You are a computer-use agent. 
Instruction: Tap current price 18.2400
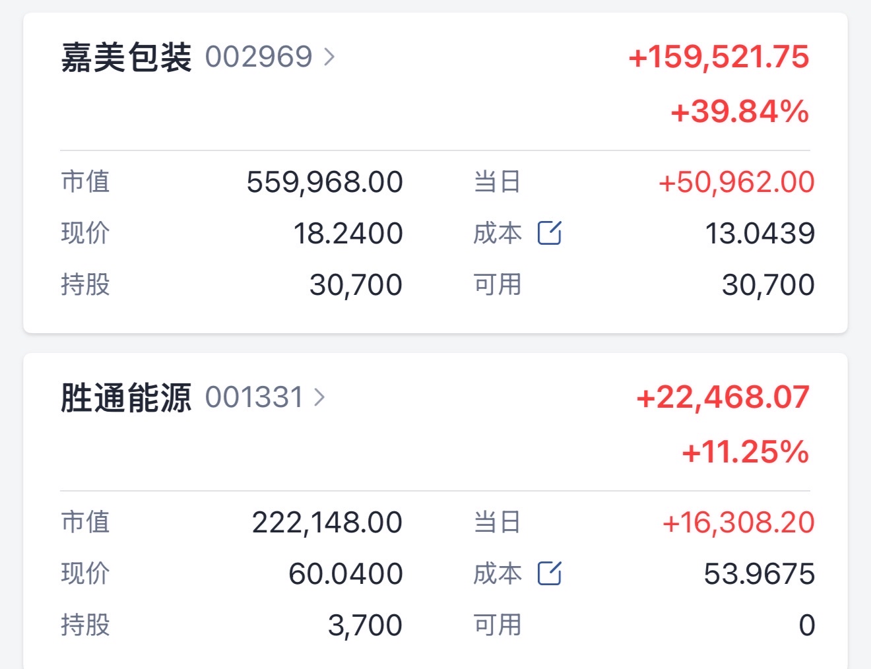348,234
